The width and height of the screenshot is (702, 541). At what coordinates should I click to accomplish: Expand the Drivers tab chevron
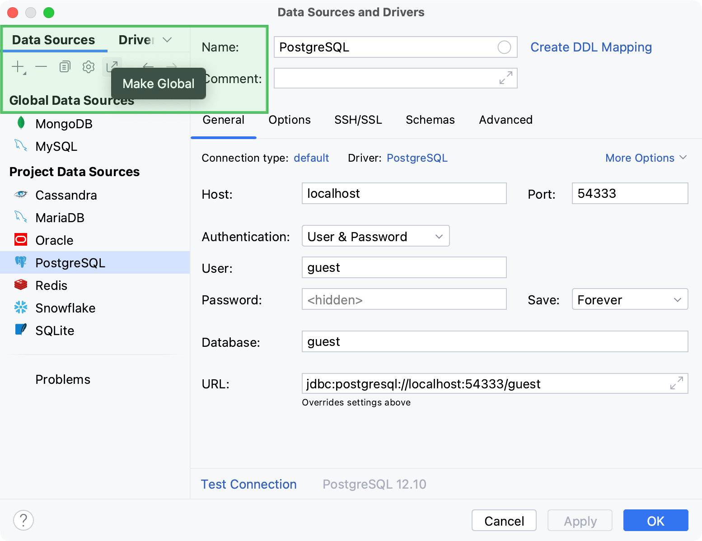pyautogui.click(x=167, y=40)
